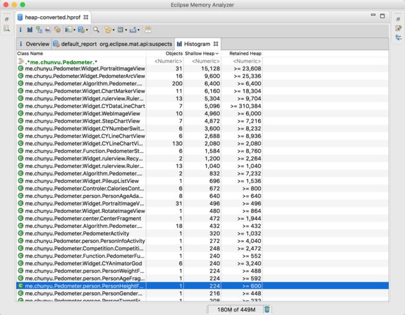Select the Widget.StepChartView row
This screenshot has height=315, width=405.
tap(202, 121)
